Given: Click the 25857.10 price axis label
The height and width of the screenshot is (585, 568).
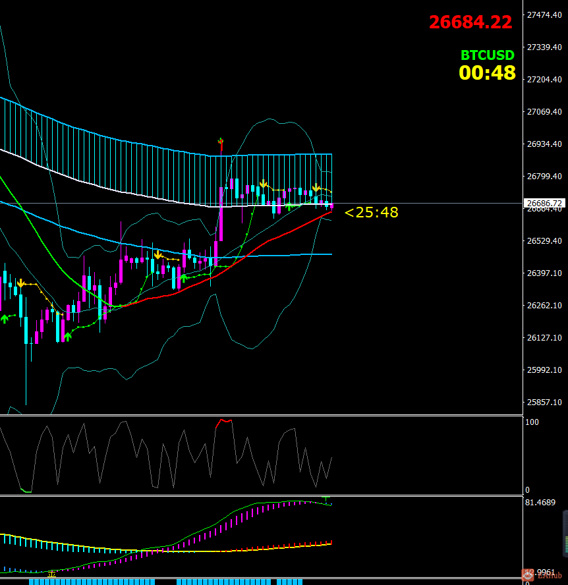Looking at the screenshot, I should coord(544,402).
